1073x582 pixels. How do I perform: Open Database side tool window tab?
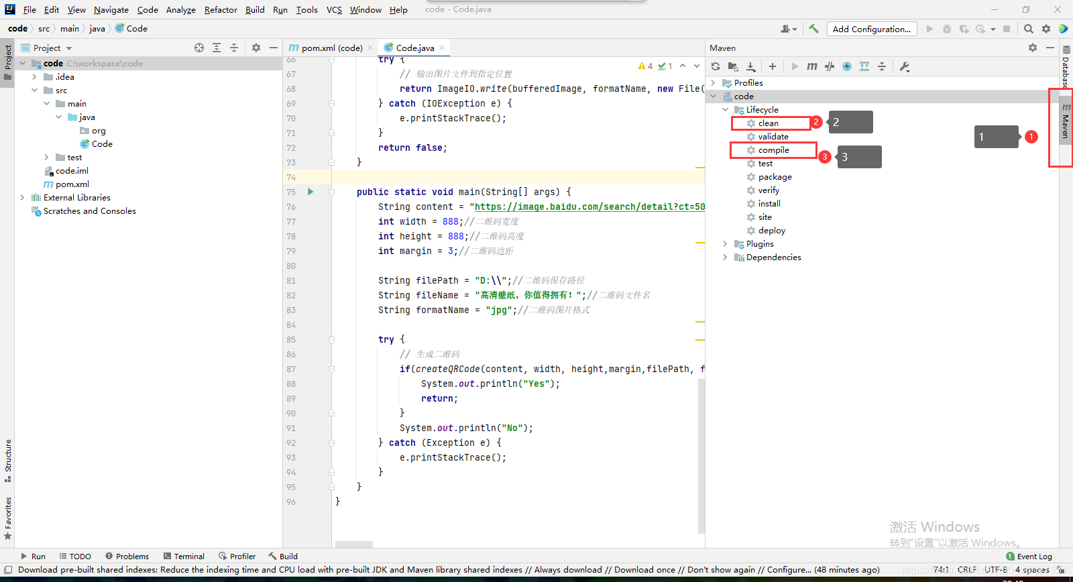point(1066,66)
